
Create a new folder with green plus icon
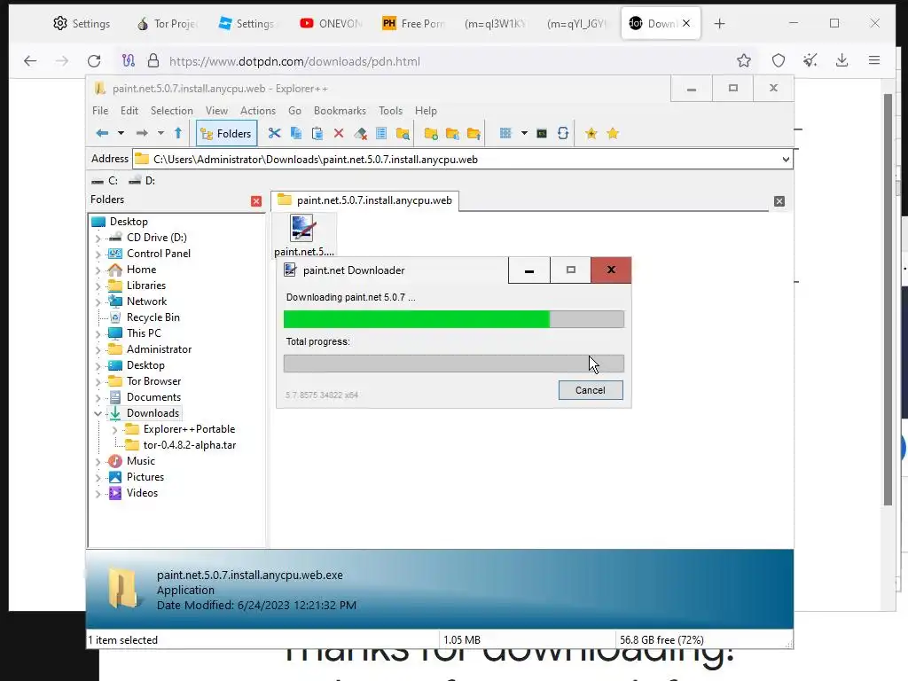point(431,134)
